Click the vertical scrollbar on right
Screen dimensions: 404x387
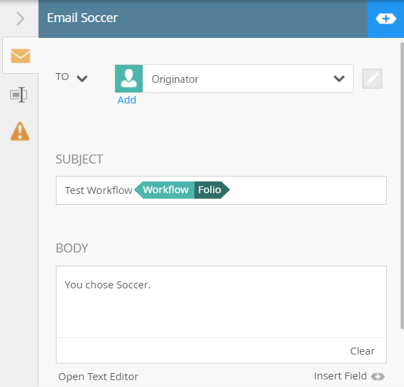(402, 185)
